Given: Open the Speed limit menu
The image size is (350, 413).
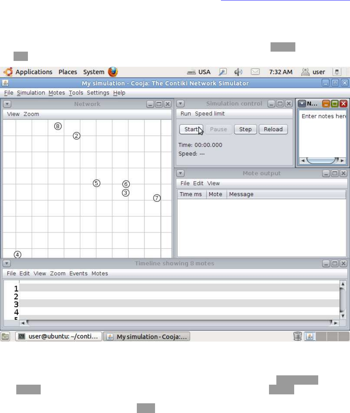Looking at the screenshot, I should pyautogui.click(x=210, y=114).
